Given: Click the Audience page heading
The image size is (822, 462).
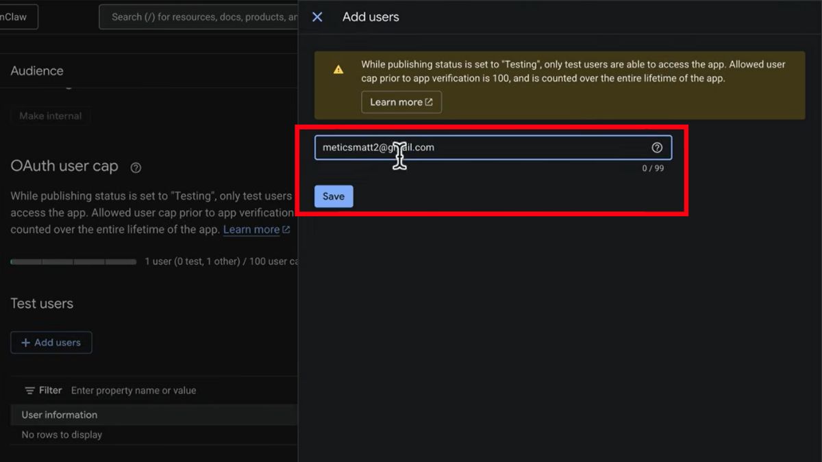Looking at the screenshot, I should click(37, 71).
